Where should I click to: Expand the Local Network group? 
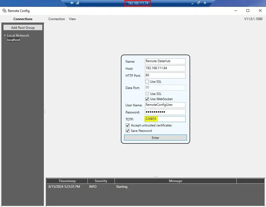[5, 35]
